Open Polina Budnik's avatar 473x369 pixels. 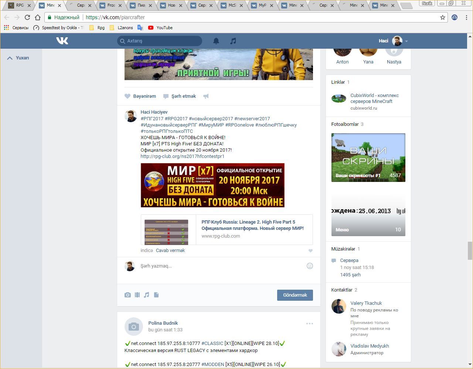click(x=134, y=327)
